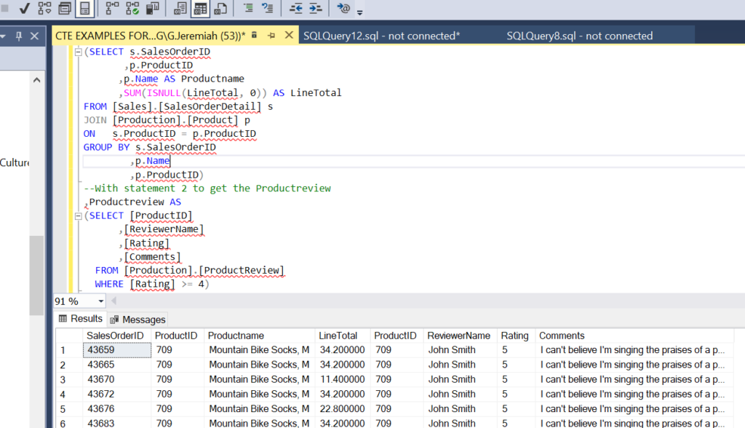Open the Messages results tab
The image size is (745, 428).
point(138,320)
